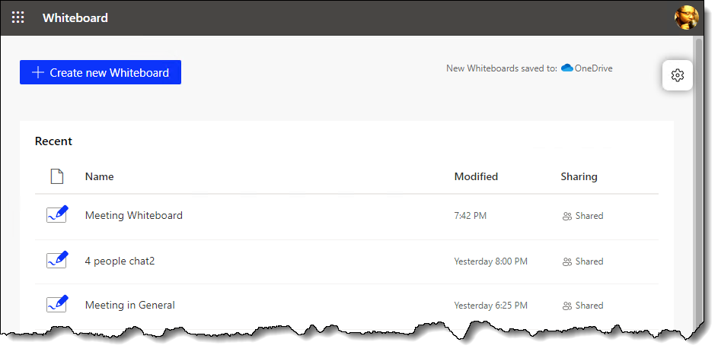
Task: Click the Whiteboard app title
Action: (x=75, y=17)
